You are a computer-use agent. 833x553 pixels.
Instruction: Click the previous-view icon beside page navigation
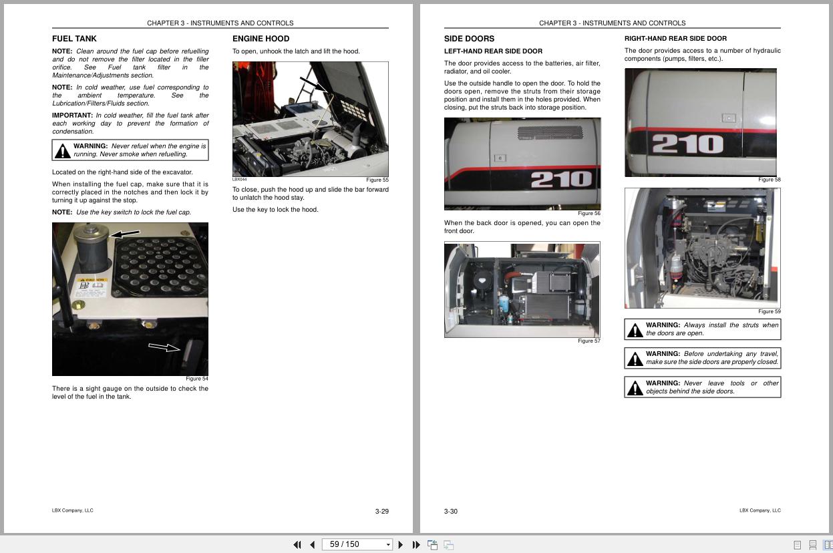pos(432,544)
